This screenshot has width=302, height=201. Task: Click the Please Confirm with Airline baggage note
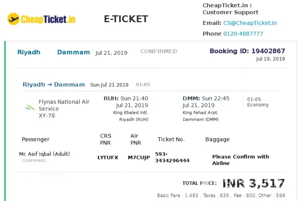241,160
